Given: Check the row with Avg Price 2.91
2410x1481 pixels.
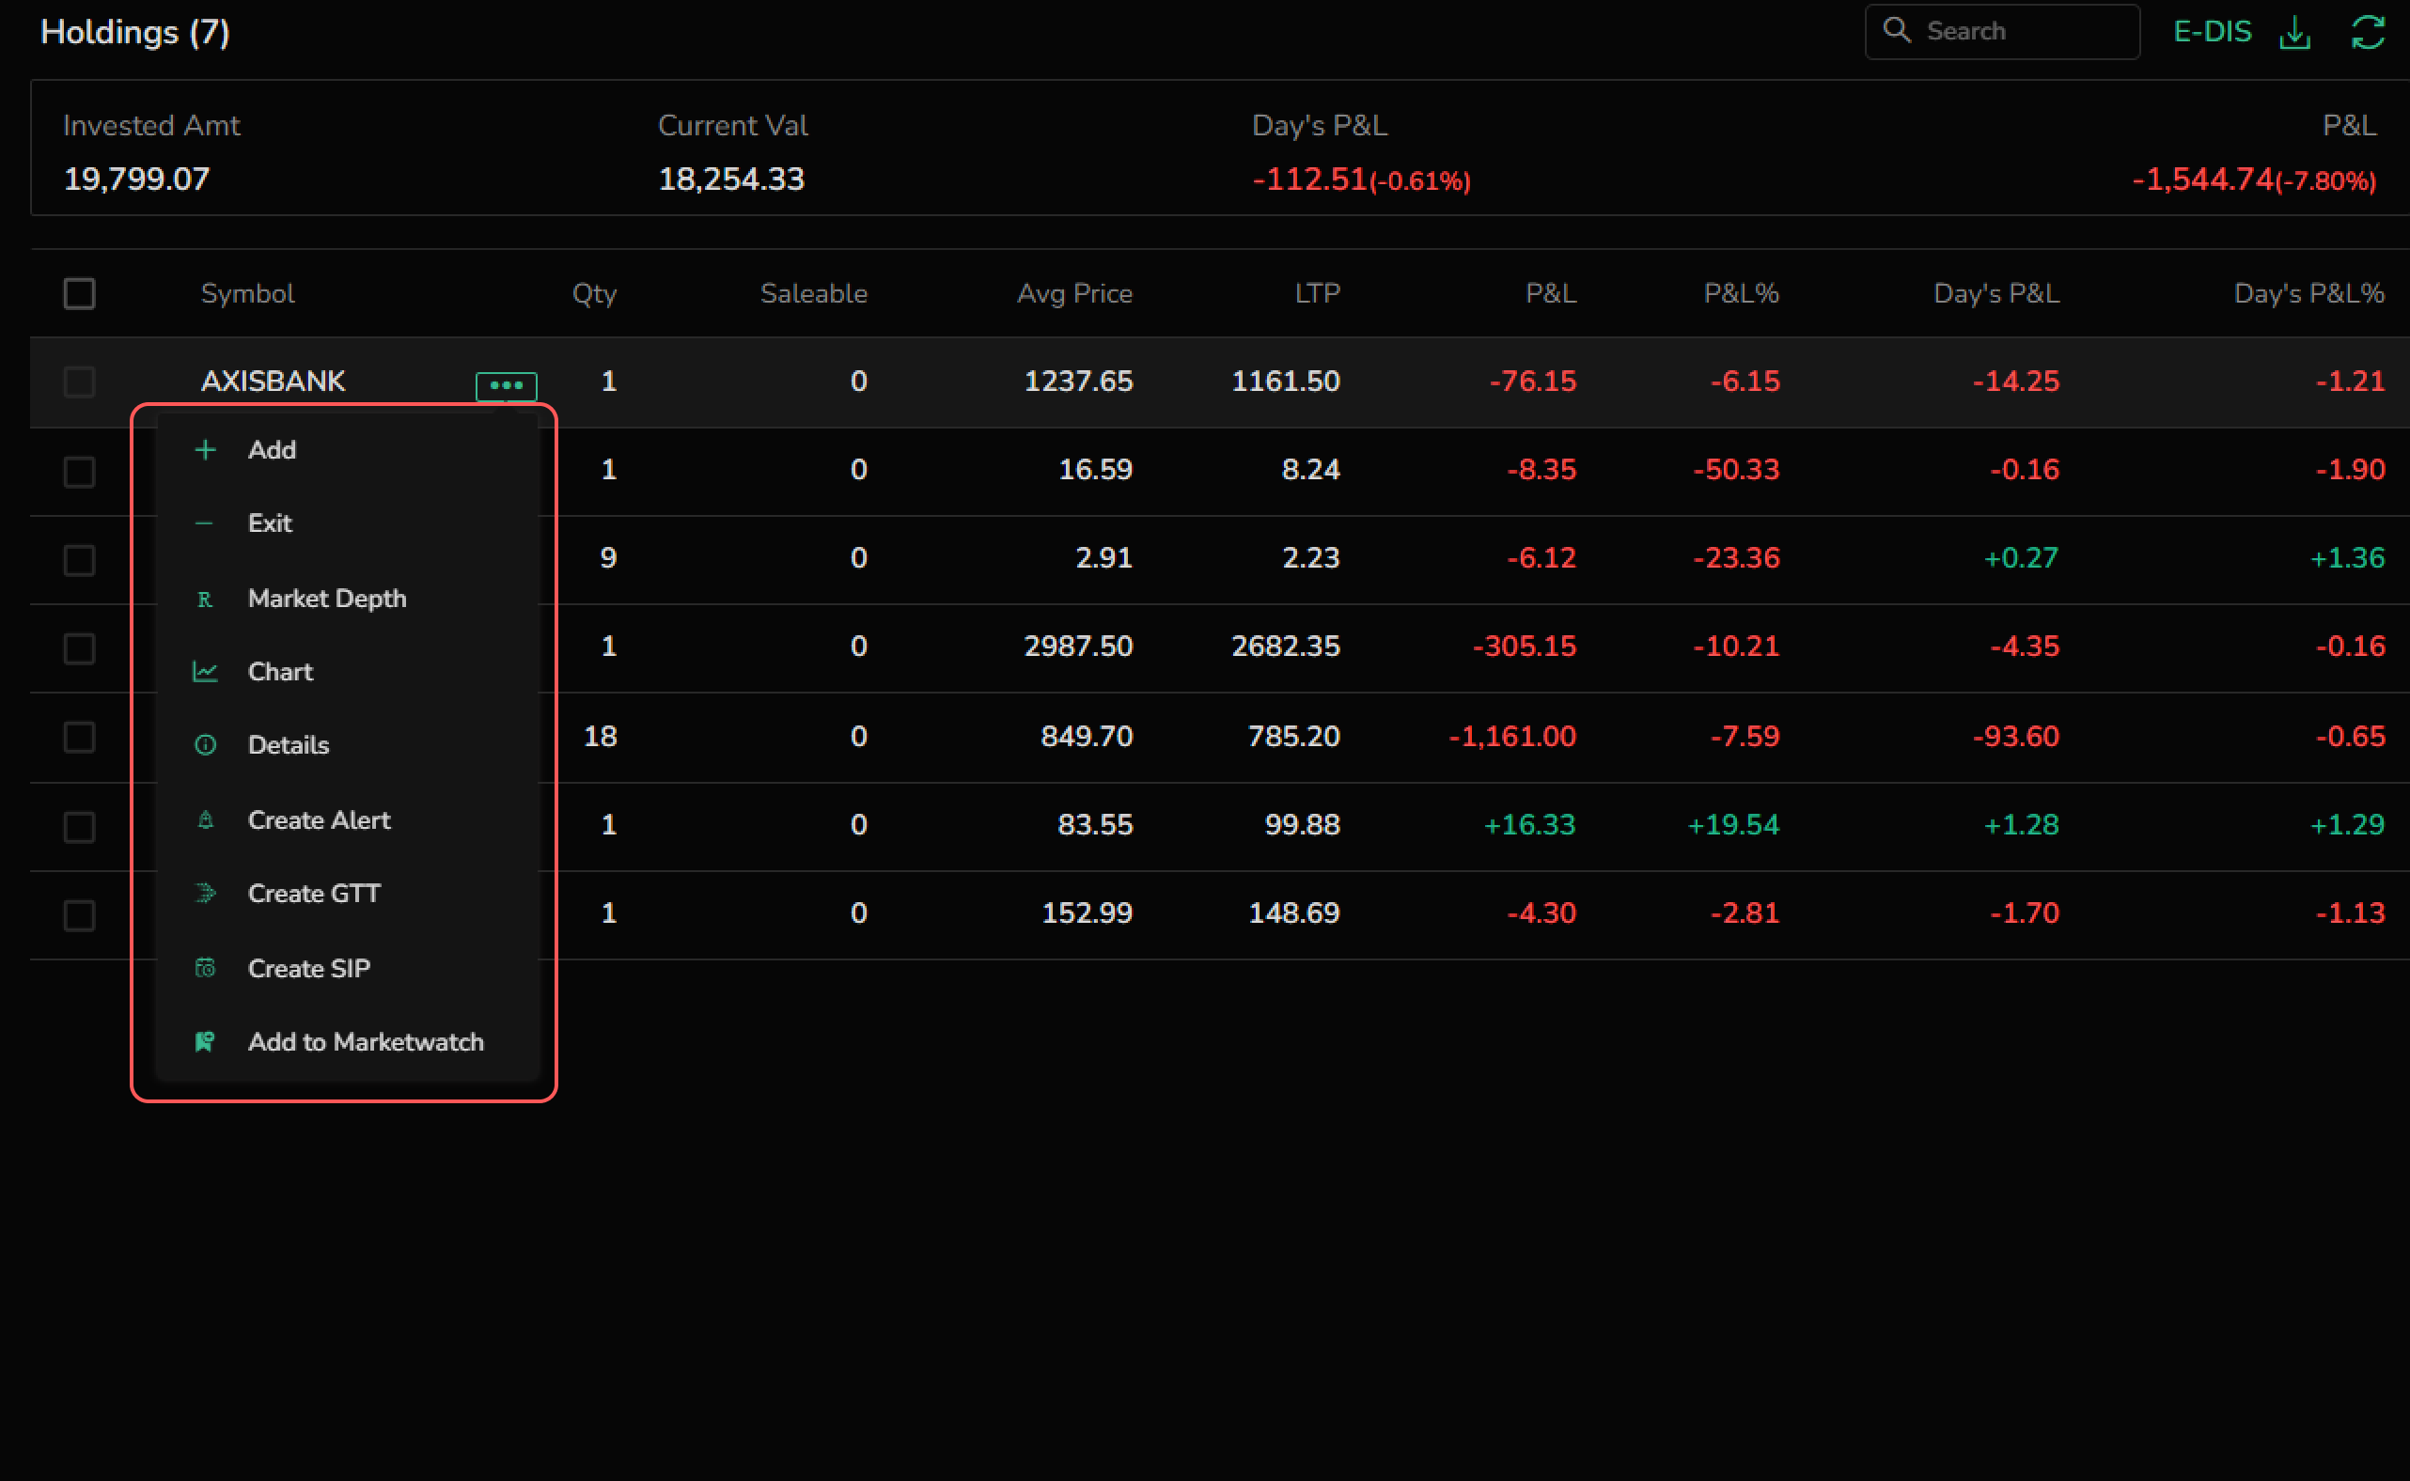Looking at the screenshot, I should click(x=79, y=559).
